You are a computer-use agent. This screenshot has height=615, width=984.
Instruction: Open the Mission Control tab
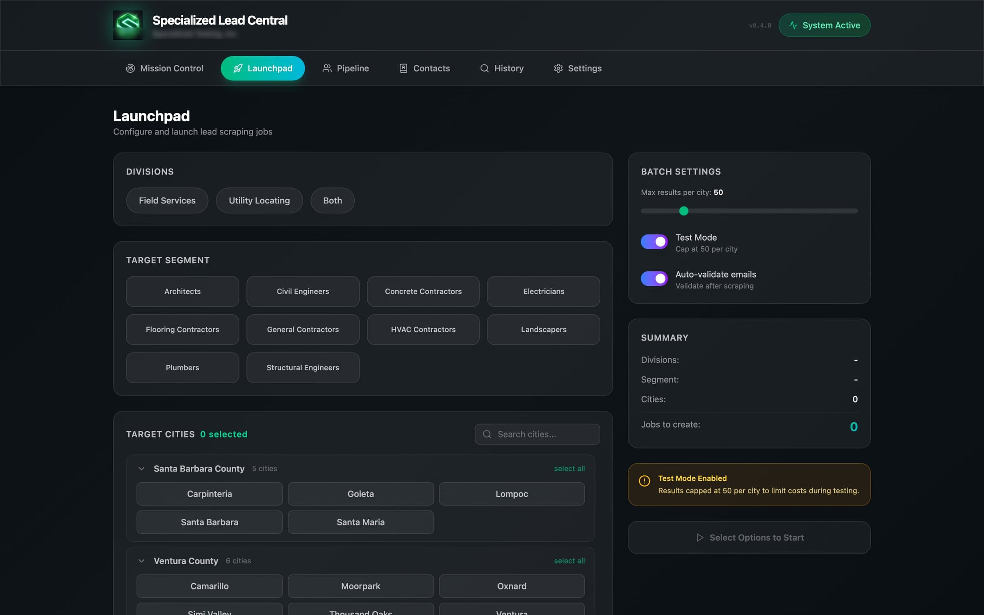pos(164,68)
